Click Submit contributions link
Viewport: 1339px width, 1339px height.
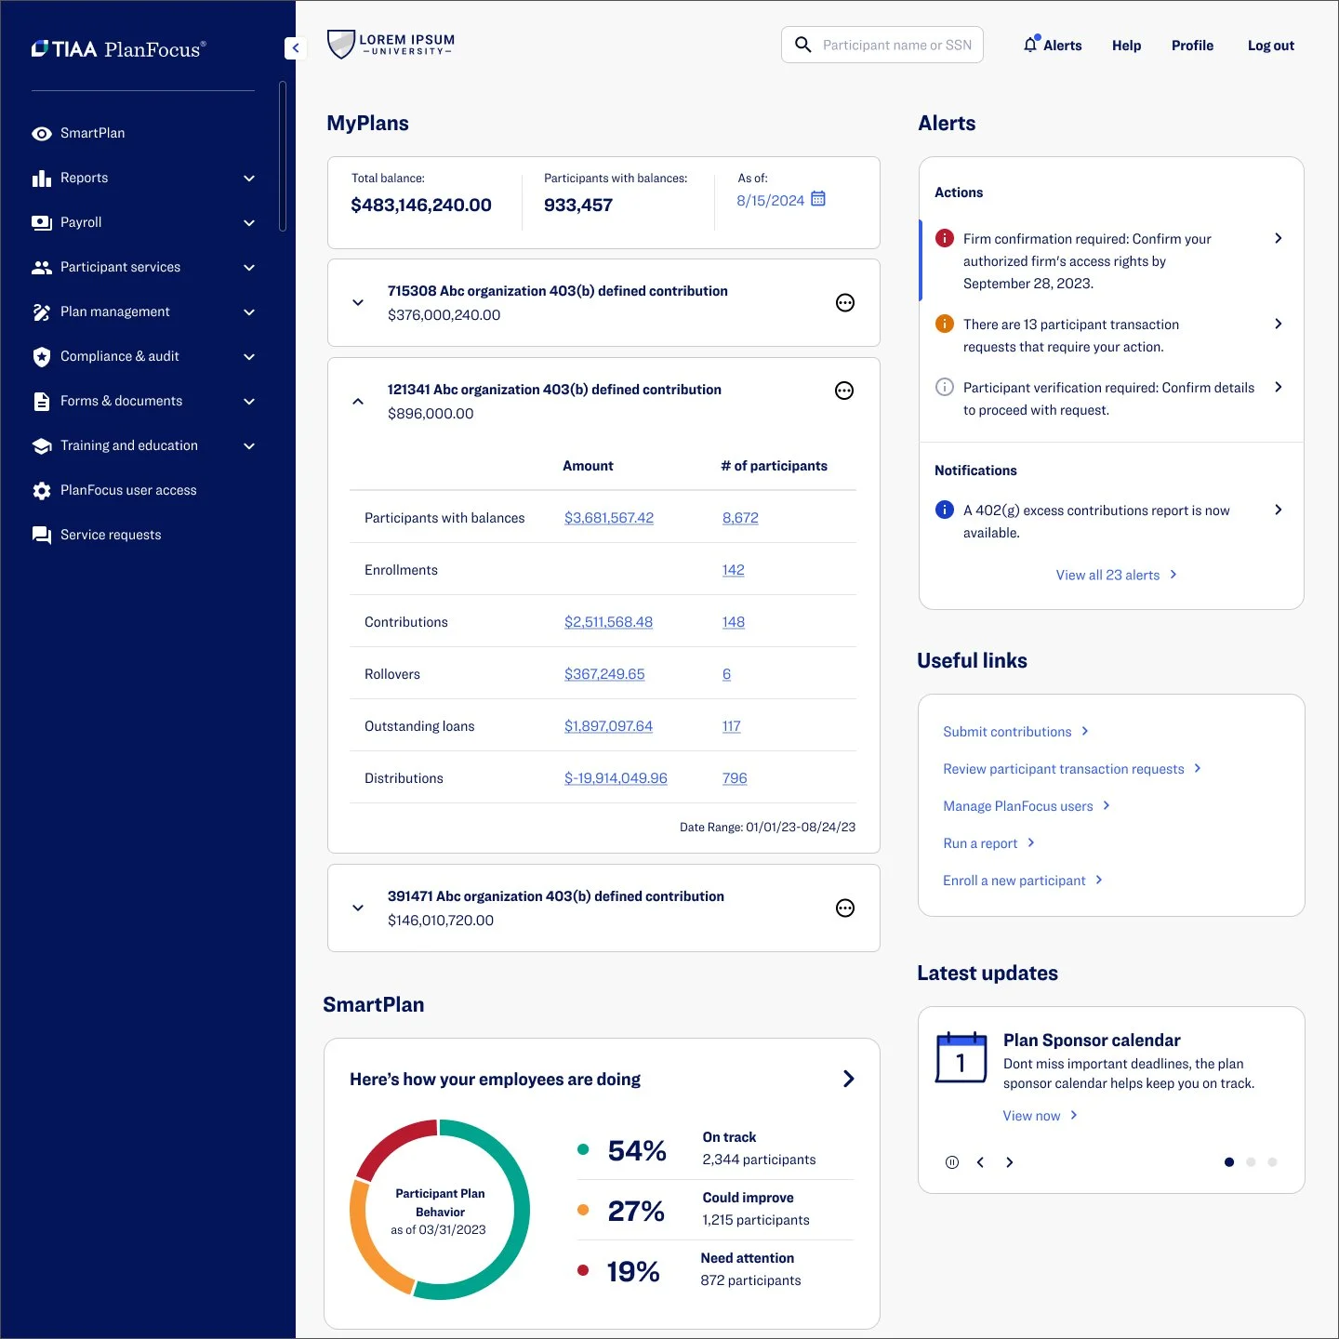click(x=1014, y=733)
